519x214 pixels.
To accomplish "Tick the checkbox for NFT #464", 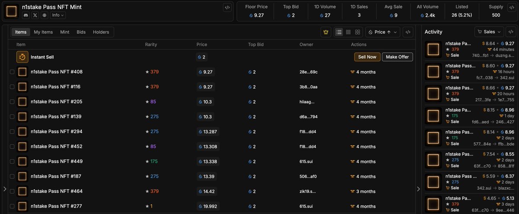I will pyautogui.click(x=12, y=191).
